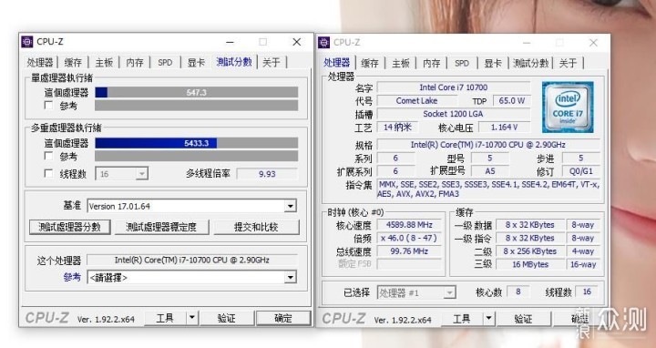Click single-thread score bar showing 547.3
The width and height of the screenshot is (656, 348).
coord(197,92)
